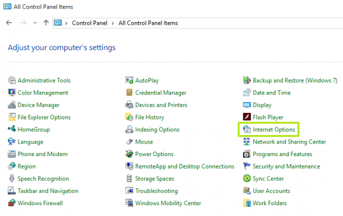The width and height of the screenshot is (343, 216).
Task: Click the Windows Firewall icon
Action: pos(12,204)
